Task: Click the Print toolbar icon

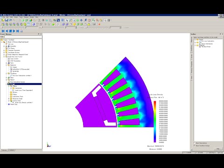Action: click(x=19, y=20)
